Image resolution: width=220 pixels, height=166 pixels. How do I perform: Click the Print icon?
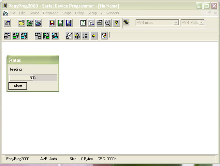point(100,23)
